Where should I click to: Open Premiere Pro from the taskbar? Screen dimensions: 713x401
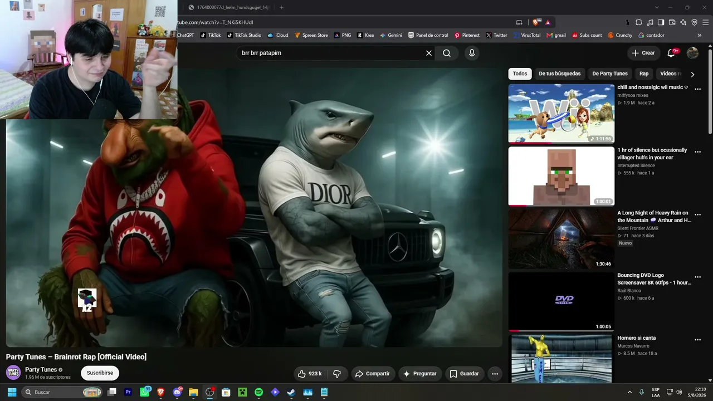point(129,392)
